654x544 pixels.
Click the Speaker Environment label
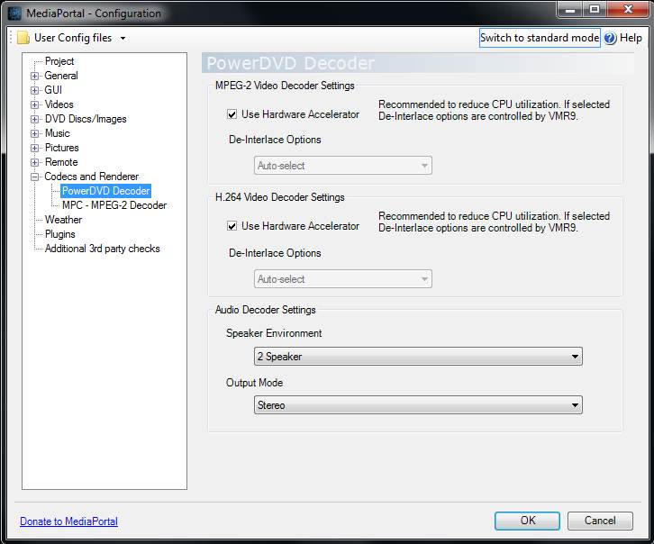pos(274,333)
